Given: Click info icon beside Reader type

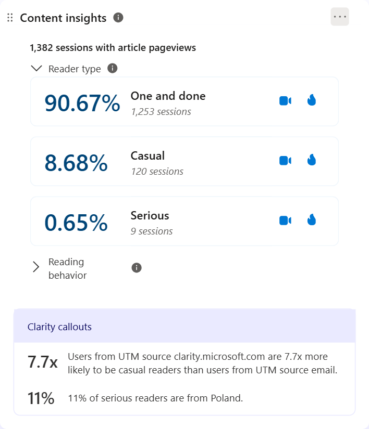Looking at the screenshot, I should click(113, 69).
